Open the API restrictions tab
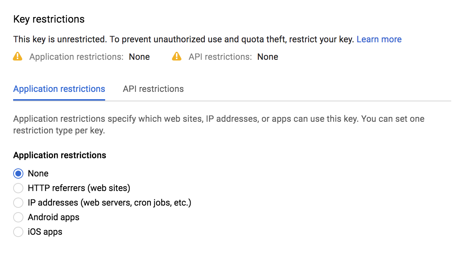 point(153,89)
